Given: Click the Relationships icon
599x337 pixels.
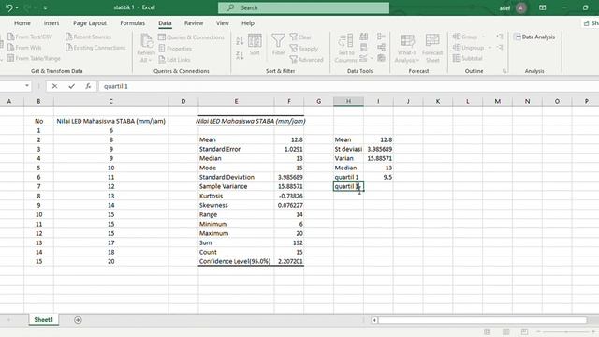Looking at the screenshot, I should coord(381,48).
